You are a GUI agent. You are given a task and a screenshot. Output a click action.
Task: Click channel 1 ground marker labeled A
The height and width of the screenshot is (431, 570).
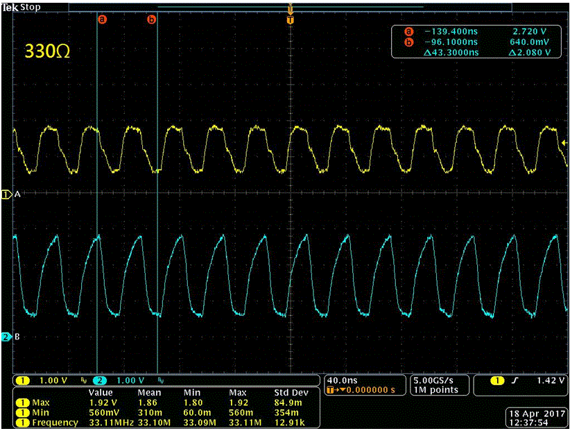7,194
